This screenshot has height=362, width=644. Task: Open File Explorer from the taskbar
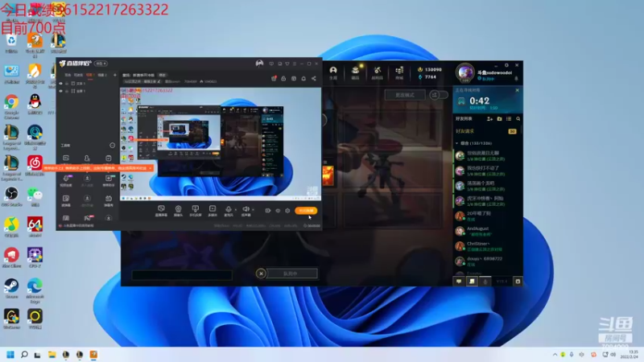tap(52, 355)
